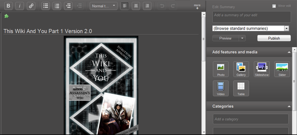297x135 pixels.
Task: Publish the page
Action: [x=274, y=38]
